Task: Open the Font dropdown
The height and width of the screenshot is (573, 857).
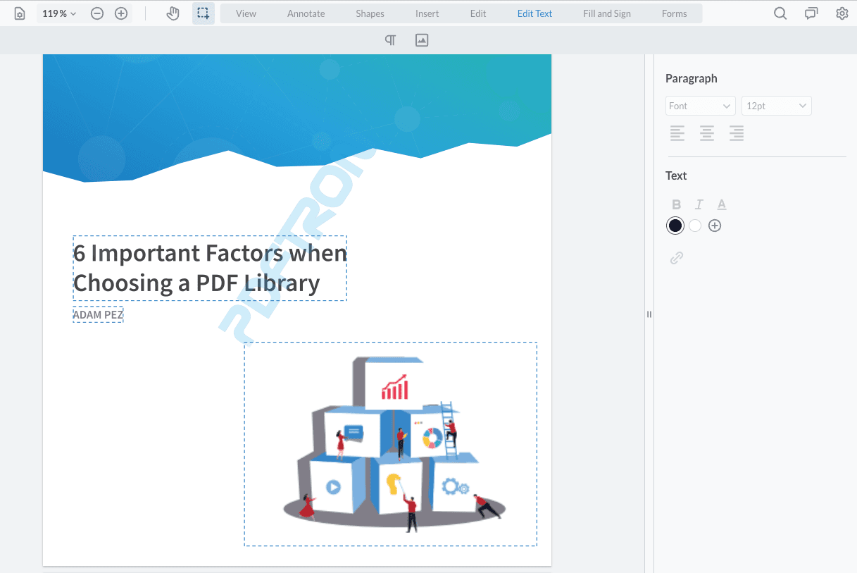Action: tap(700, 106)
